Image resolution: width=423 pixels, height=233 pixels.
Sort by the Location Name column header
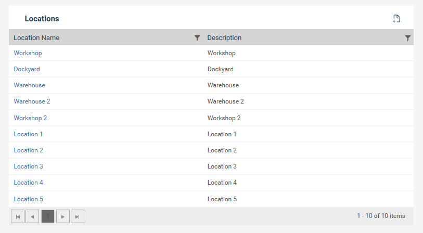point(36,38)
